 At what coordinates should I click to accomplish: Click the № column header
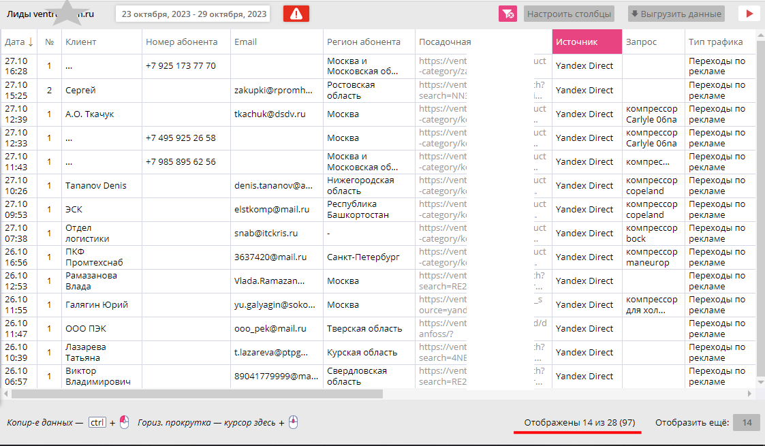click(49, 42)
